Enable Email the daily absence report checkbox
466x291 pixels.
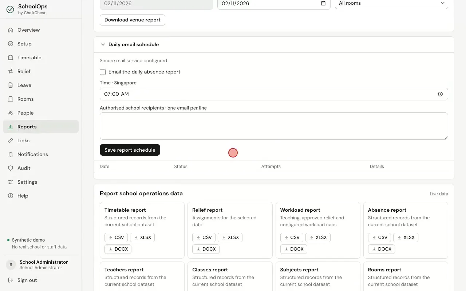[x=103, y=72]
